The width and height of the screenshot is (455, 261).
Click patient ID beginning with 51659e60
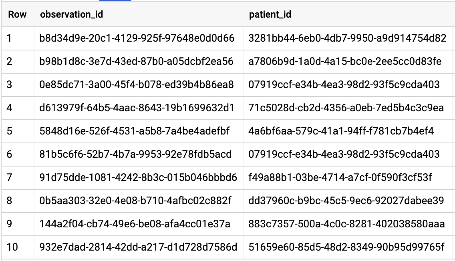[346, 247]
